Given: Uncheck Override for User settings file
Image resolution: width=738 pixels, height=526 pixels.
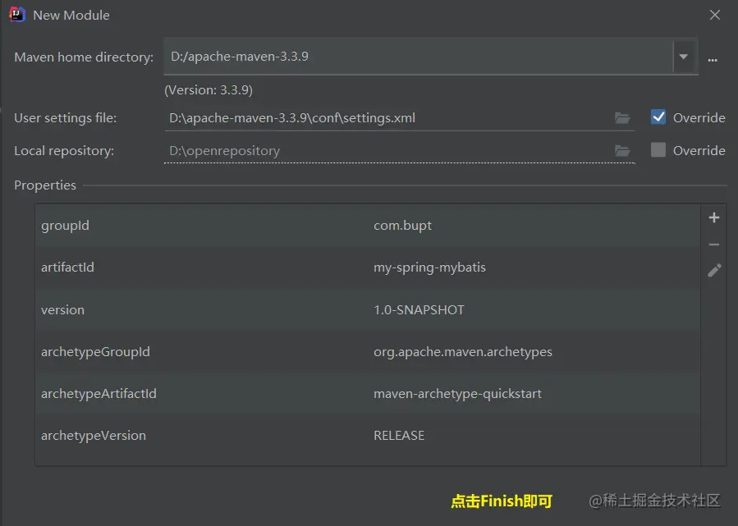Looking at the screenshot, I should pos(658,117).
